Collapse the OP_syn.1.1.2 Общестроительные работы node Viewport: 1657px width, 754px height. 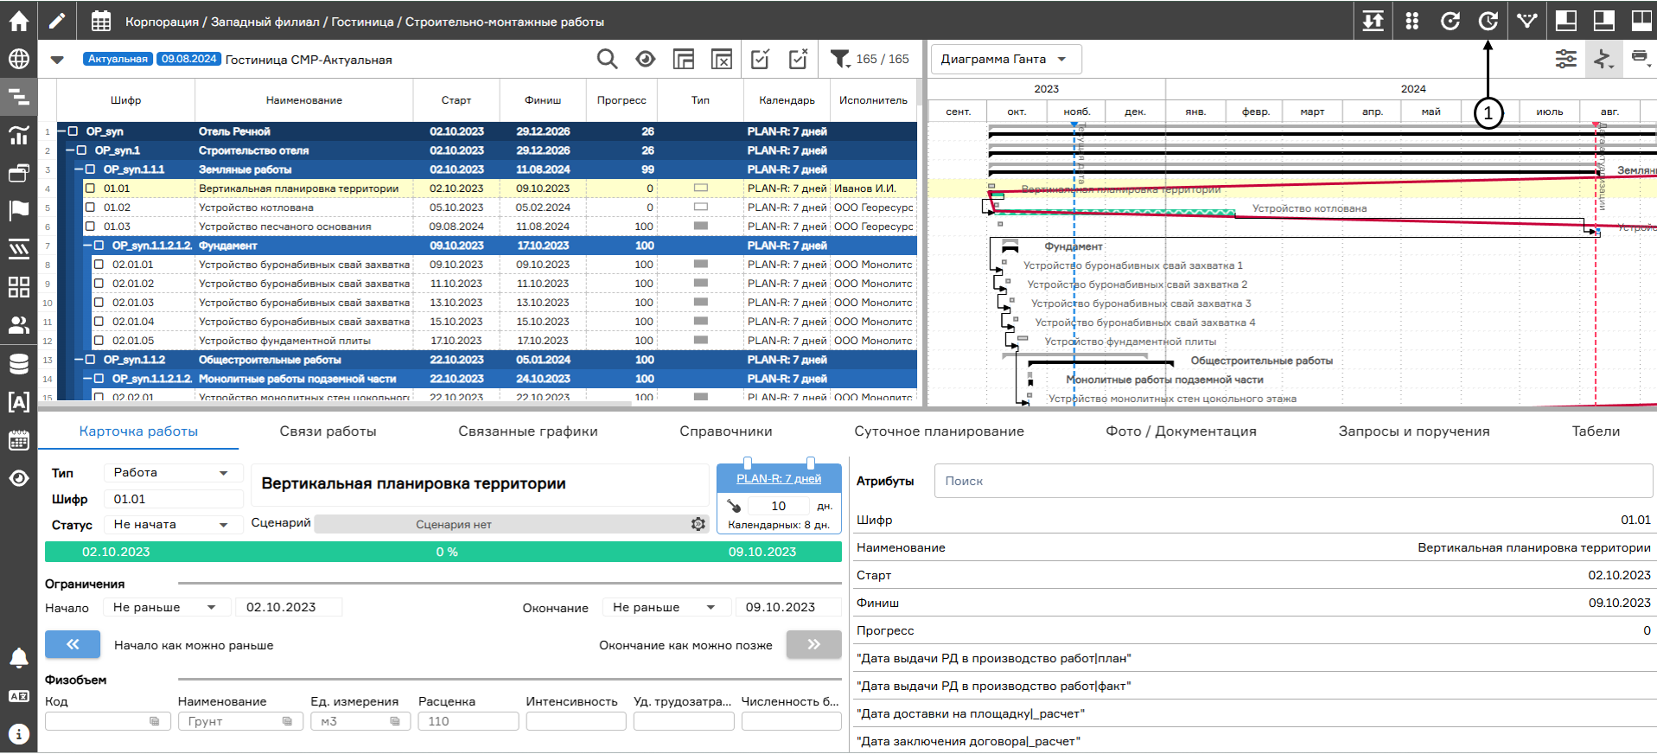tap(80, 360)
